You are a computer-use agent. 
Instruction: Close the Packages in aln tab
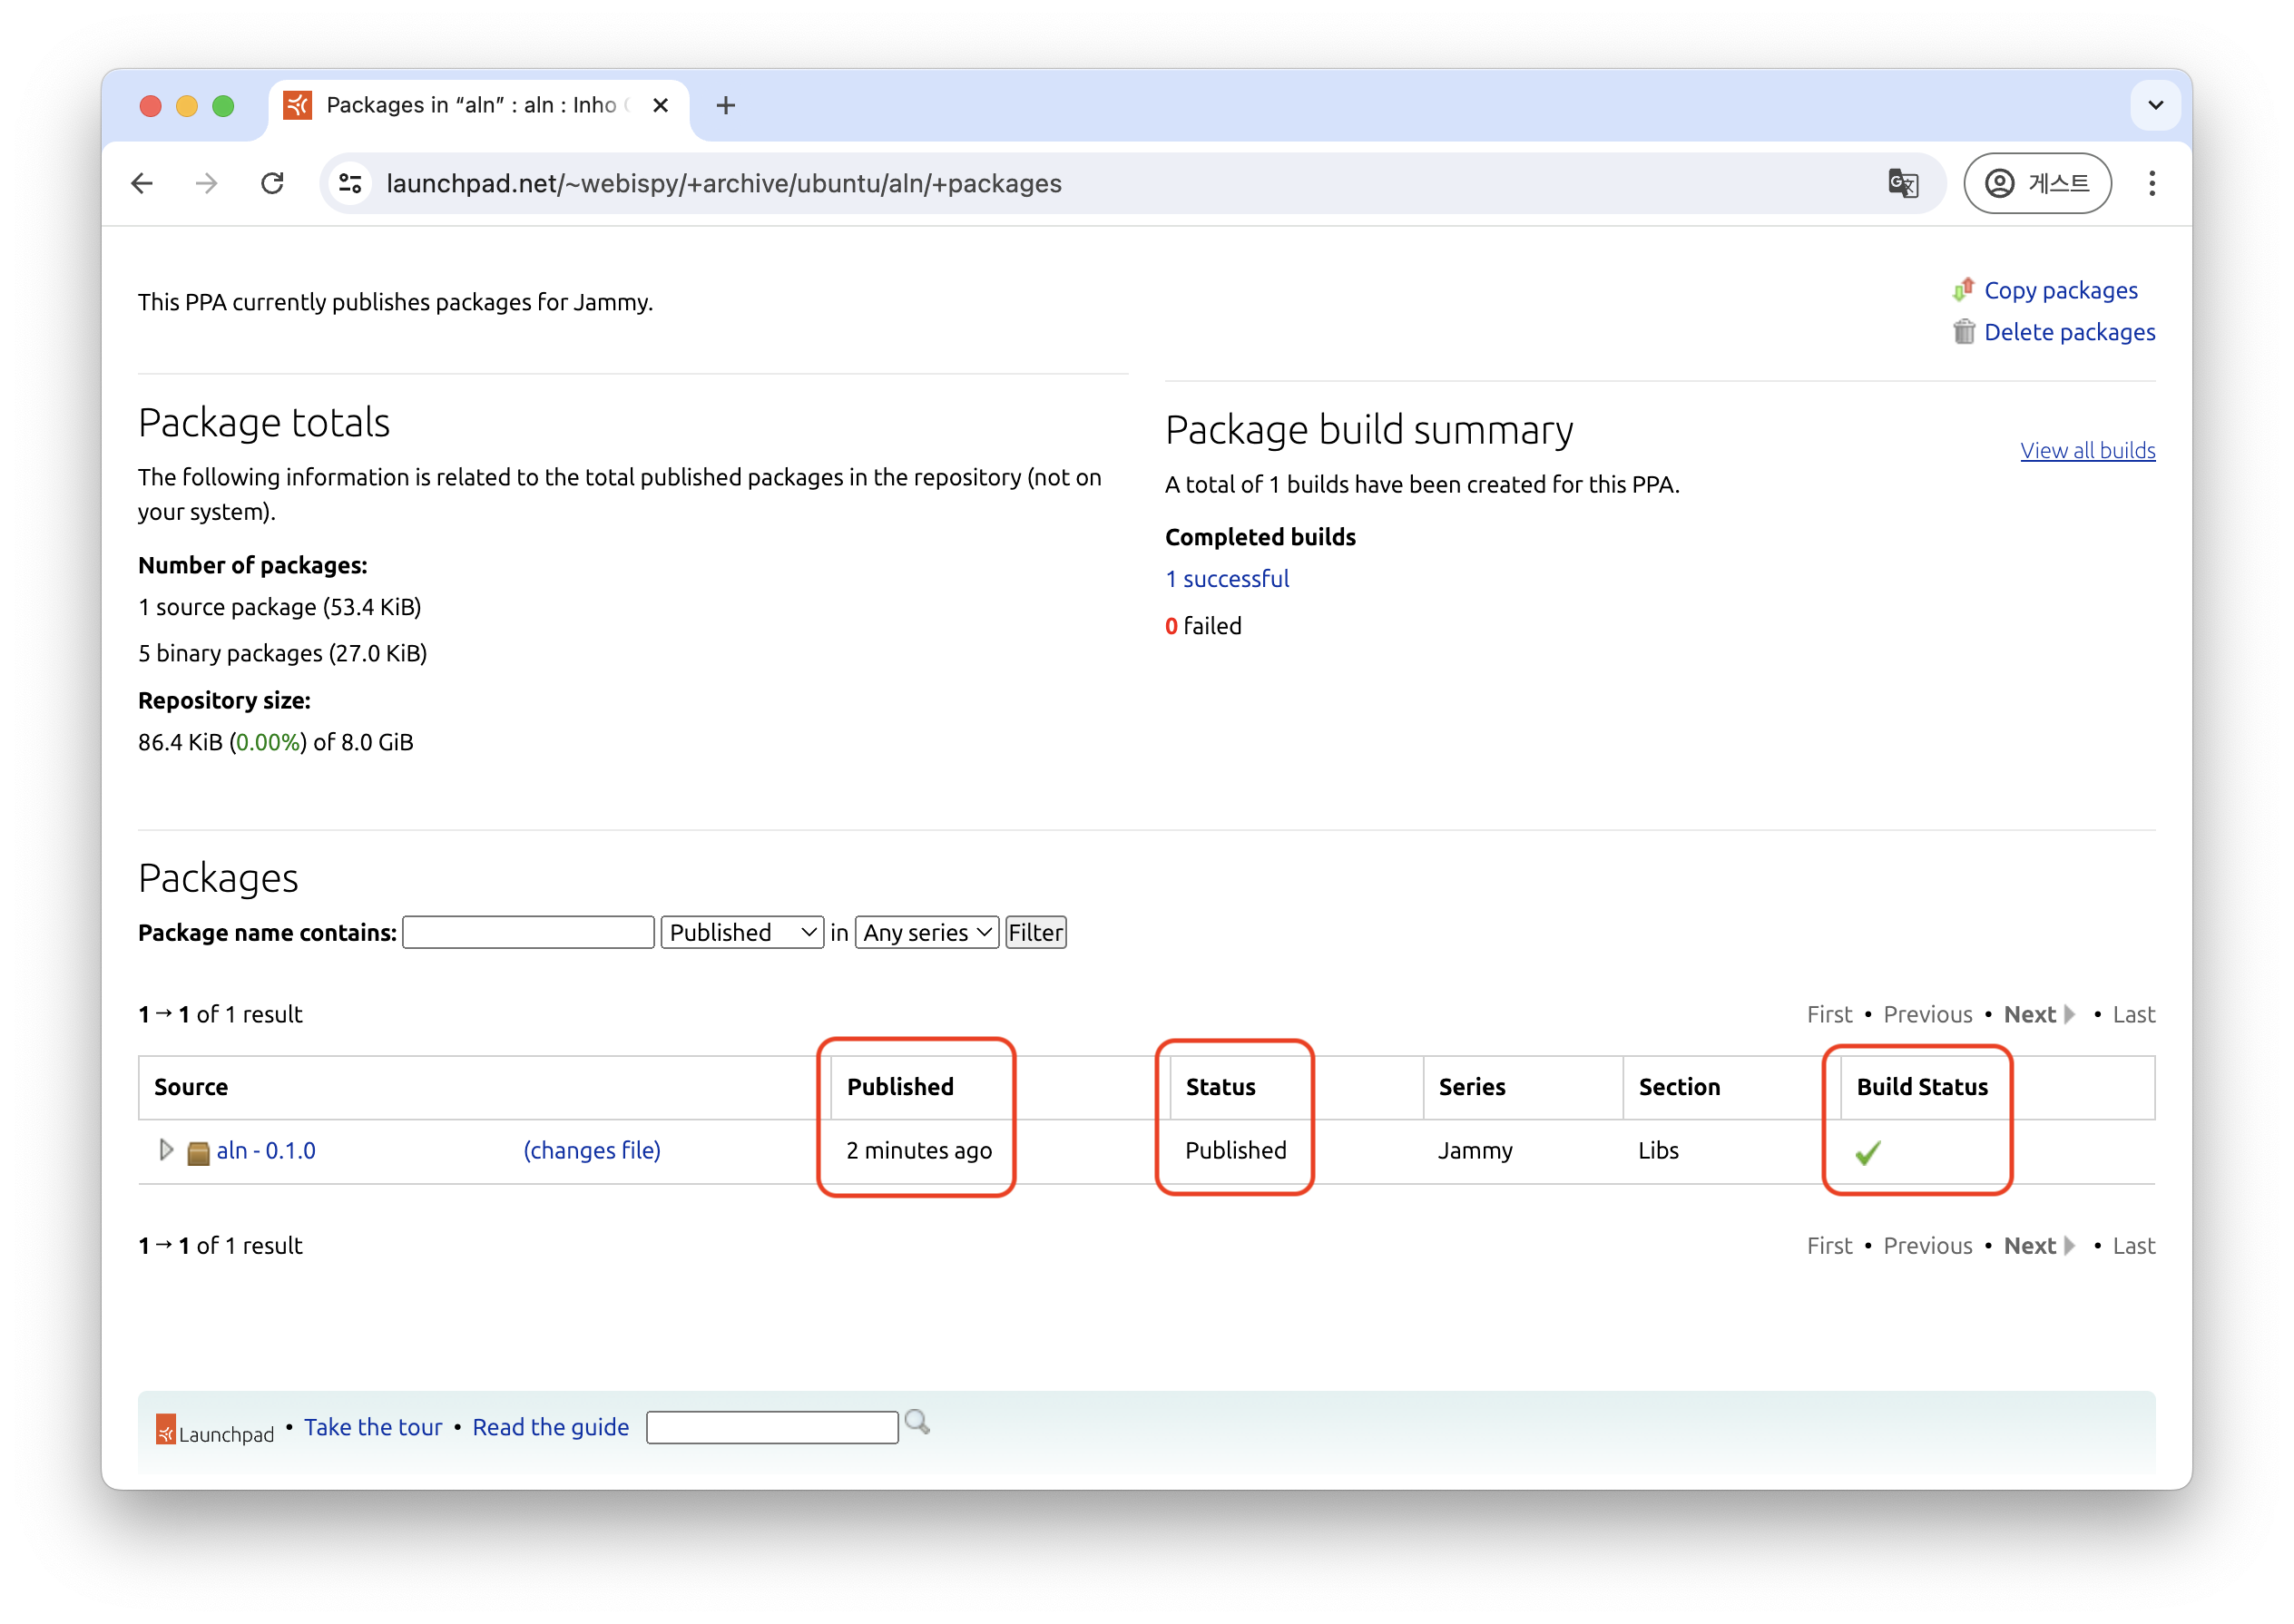(x=660, y=105)
